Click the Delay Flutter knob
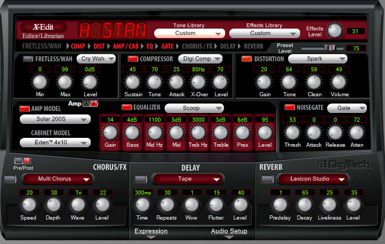This screenshot has width=385, height=244. 216,205
